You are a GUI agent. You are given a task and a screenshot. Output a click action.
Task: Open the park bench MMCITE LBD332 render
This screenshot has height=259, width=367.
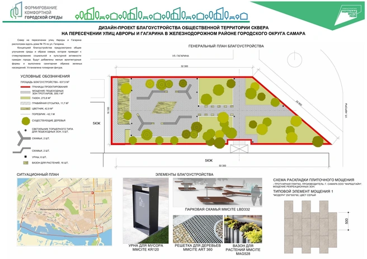pos(218,193)
